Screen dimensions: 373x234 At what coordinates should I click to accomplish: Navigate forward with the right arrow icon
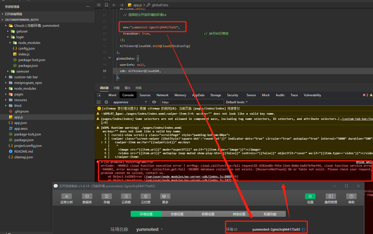[x=122, y=5]
